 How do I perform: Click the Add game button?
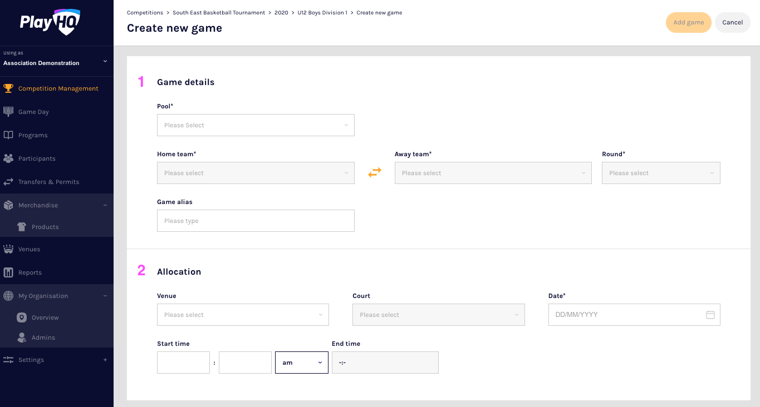coord(688,23)
